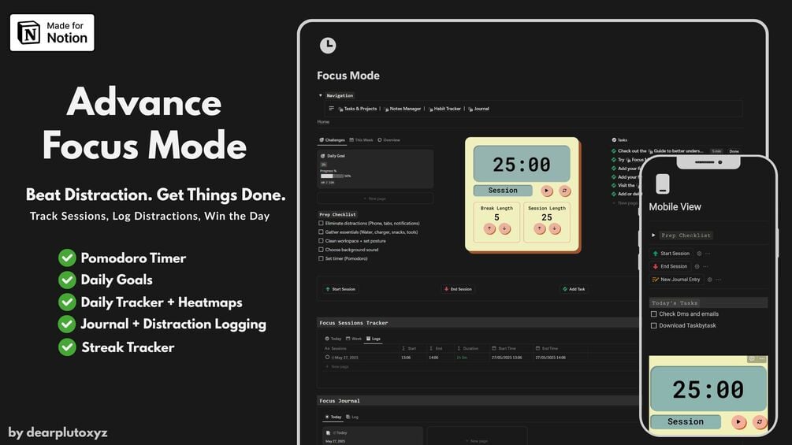
Task: Click the phone icon above Mobile View
Action: click(x=663, y=184)
